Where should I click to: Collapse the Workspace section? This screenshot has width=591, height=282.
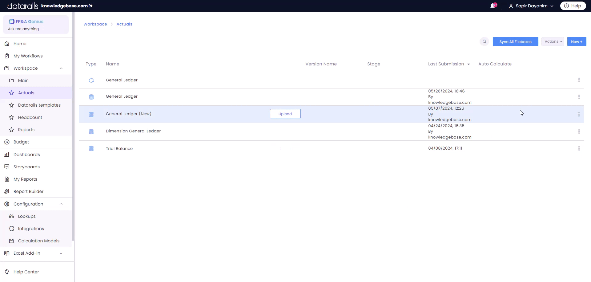[61, 68]
